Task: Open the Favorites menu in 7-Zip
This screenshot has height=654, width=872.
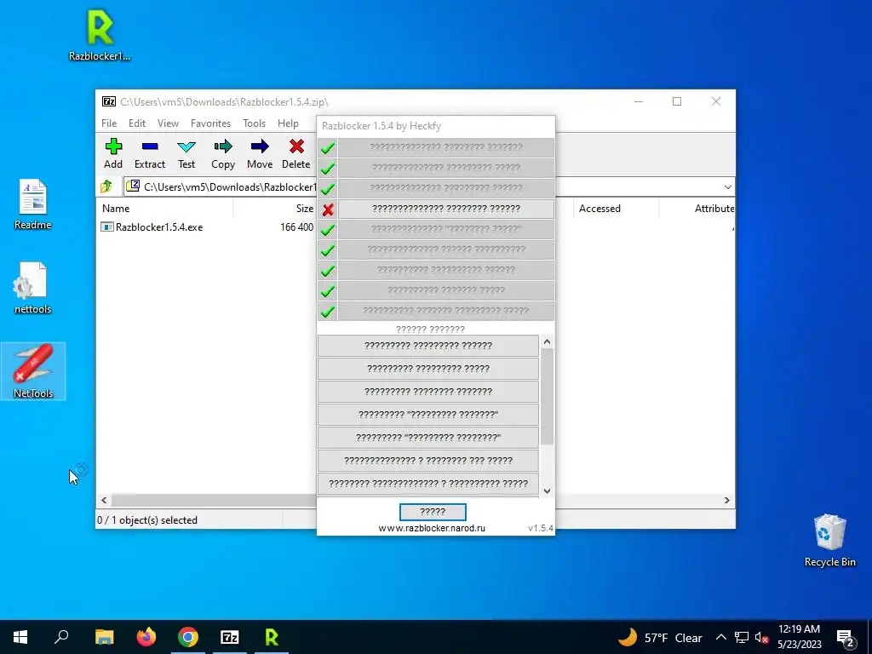Action: pos(210,123)
